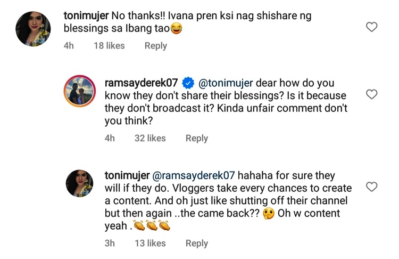View the 18 likes on the first comment
The image size is (399, 259).
[x=109, y=46]
